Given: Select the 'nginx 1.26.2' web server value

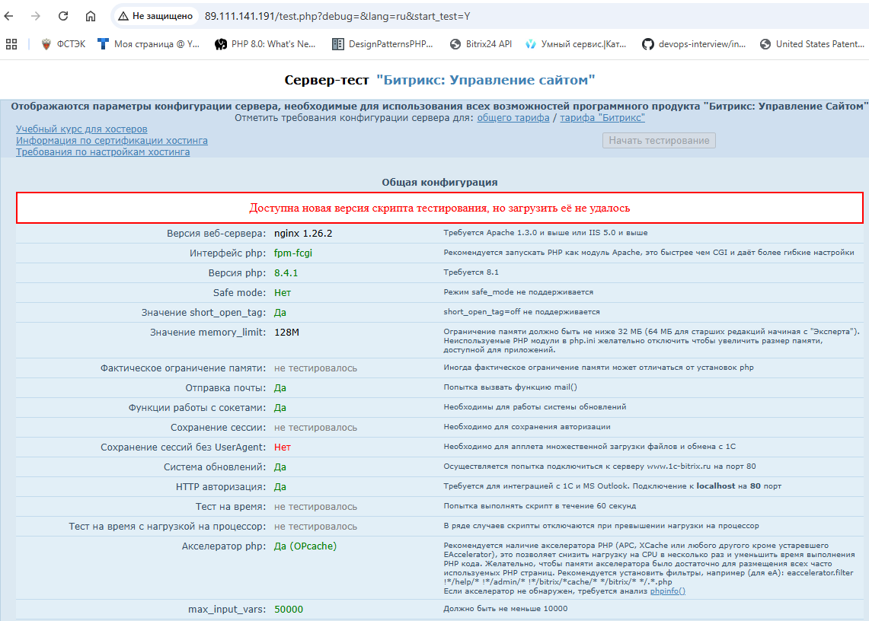Looking at the screenshot, I should [x=303, y=233].
